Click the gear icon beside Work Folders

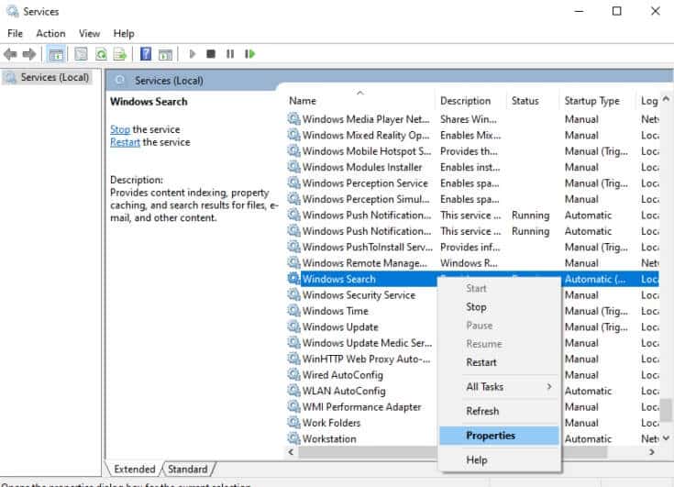pyautogui.click(x=294, y=423)
